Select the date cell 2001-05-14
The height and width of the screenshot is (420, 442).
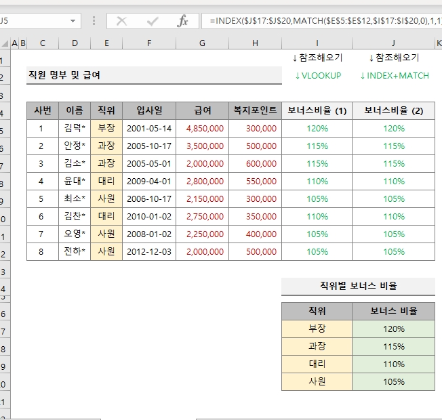pos(149,129)
